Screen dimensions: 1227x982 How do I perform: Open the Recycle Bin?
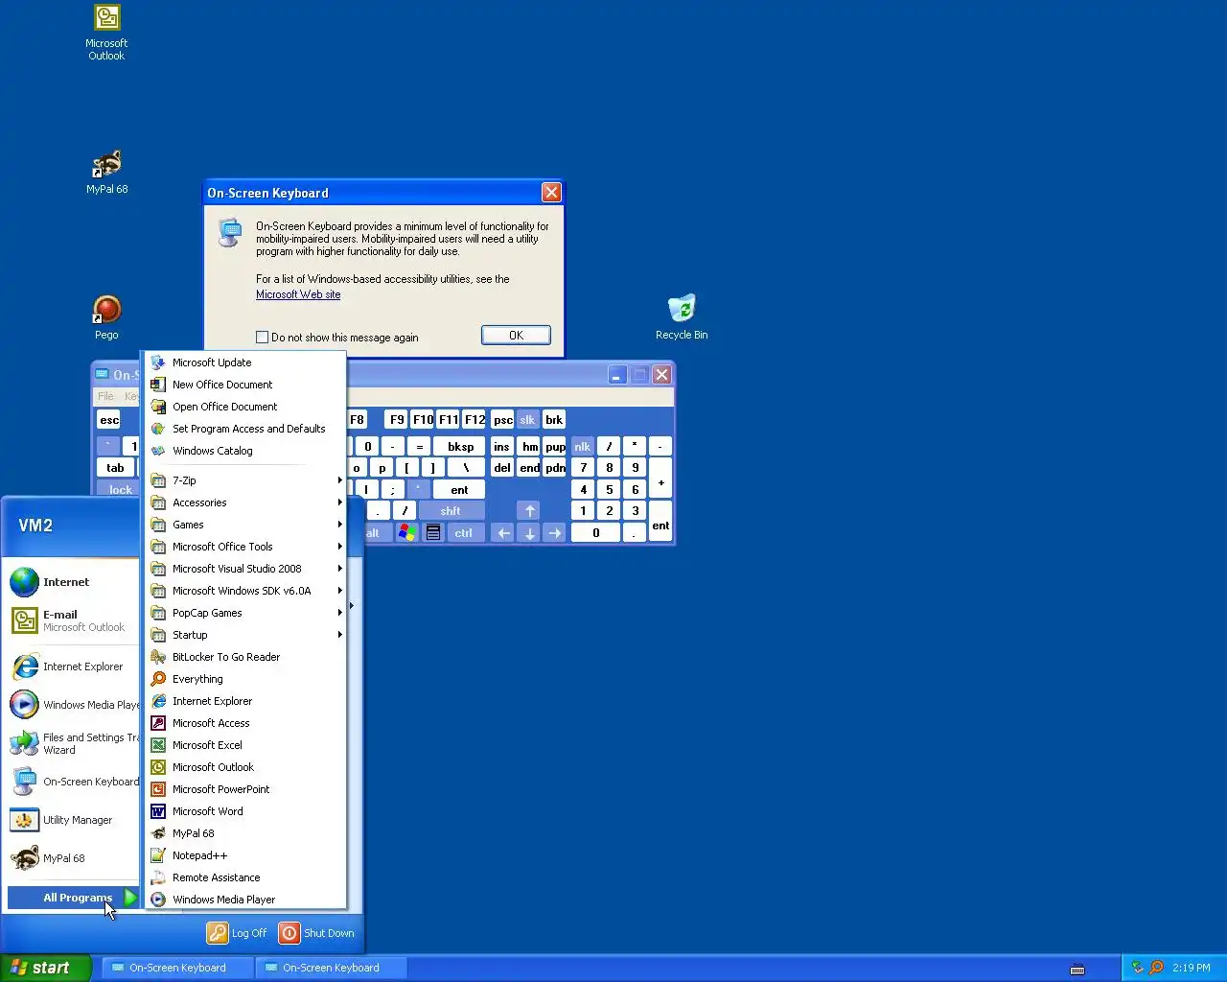tap(682, 317)
